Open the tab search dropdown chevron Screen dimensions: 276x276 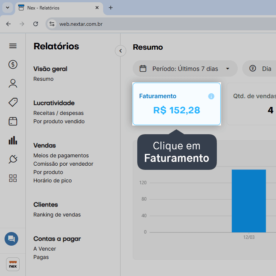[8, 8]
